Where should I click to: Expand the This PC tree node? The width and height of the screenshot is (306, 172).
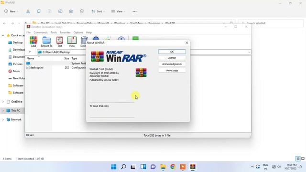(3, 110)
